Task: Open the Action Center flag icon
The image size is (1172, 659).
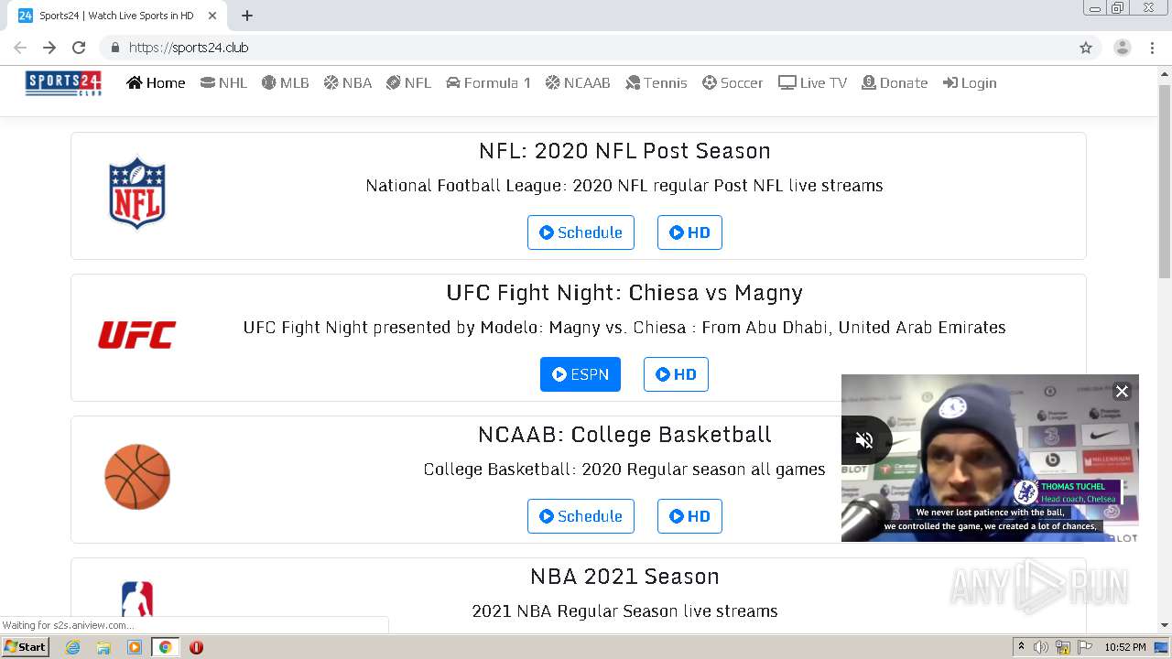Action: tap(1085, 647)
